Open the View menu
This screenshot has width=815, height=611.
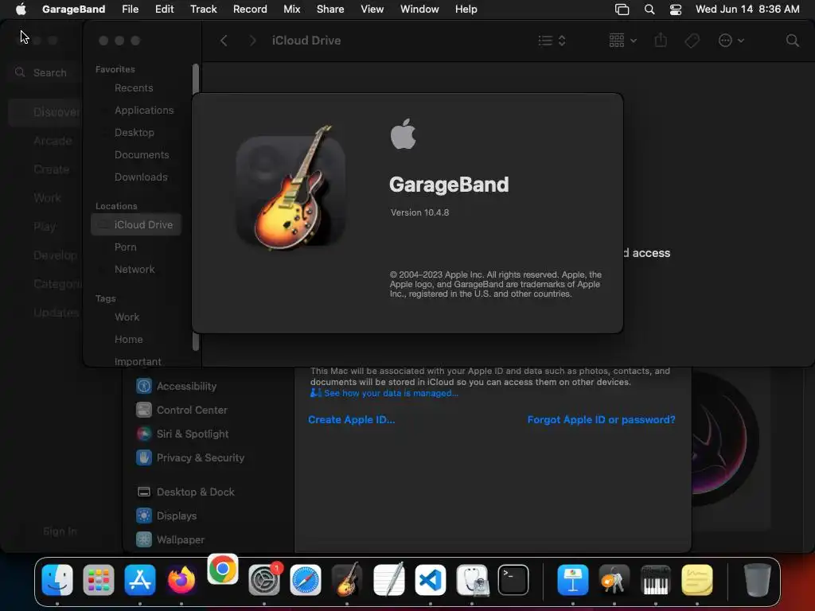click(x=372, y=9)
